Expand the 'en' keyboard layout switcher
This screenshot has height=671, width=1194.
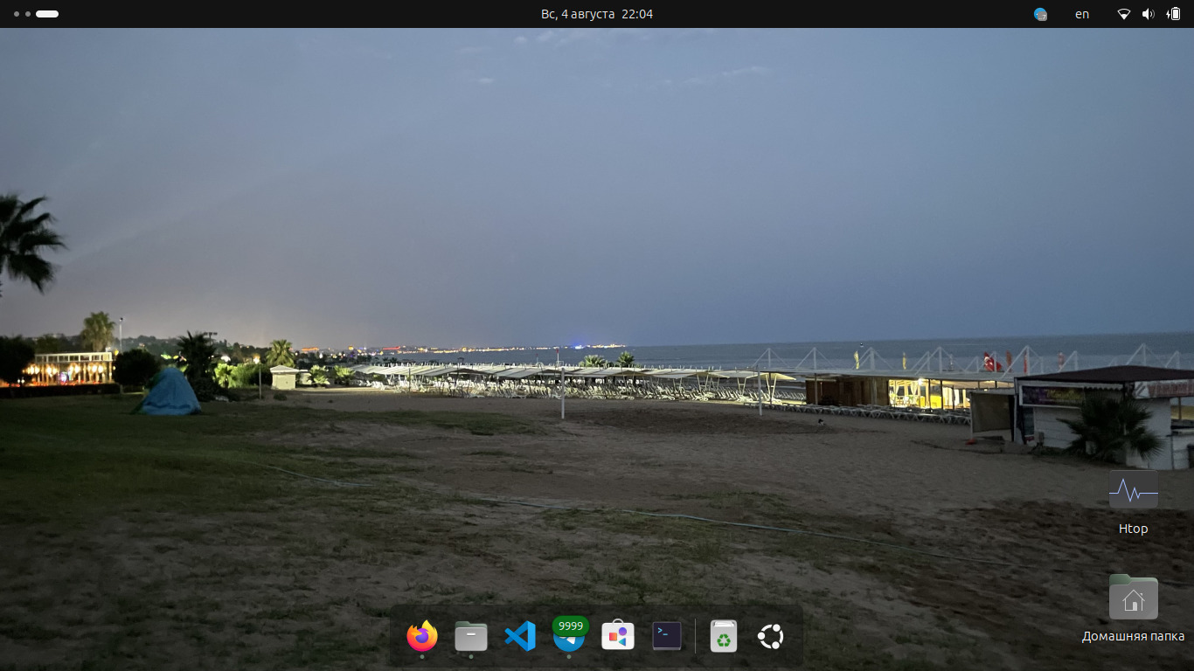click(x=1082, y=14)
